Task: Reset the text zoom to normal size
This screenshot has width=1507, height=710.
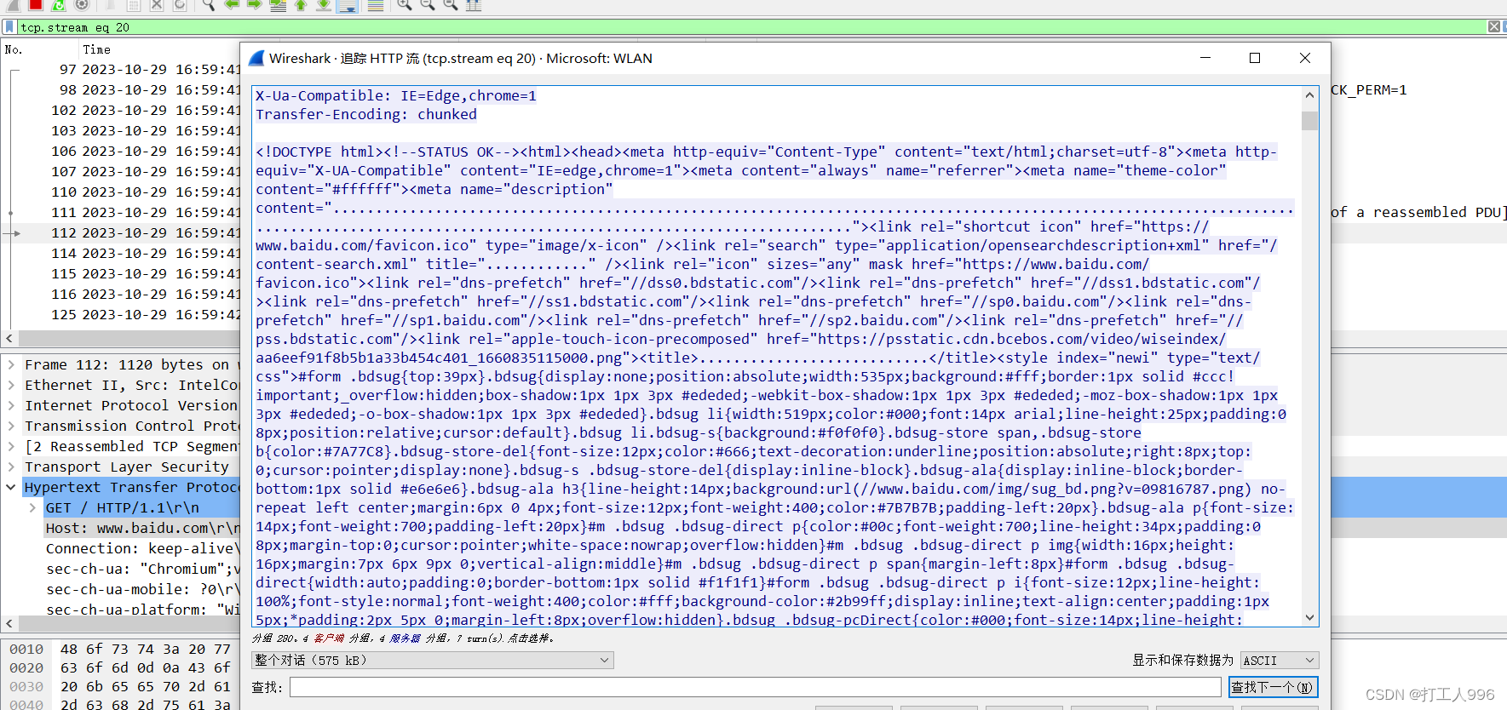Action: coord(451,5)
